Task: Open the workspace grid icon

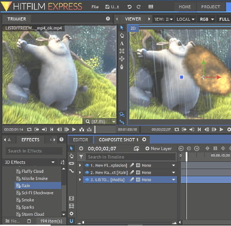Action: coord(150,7)
